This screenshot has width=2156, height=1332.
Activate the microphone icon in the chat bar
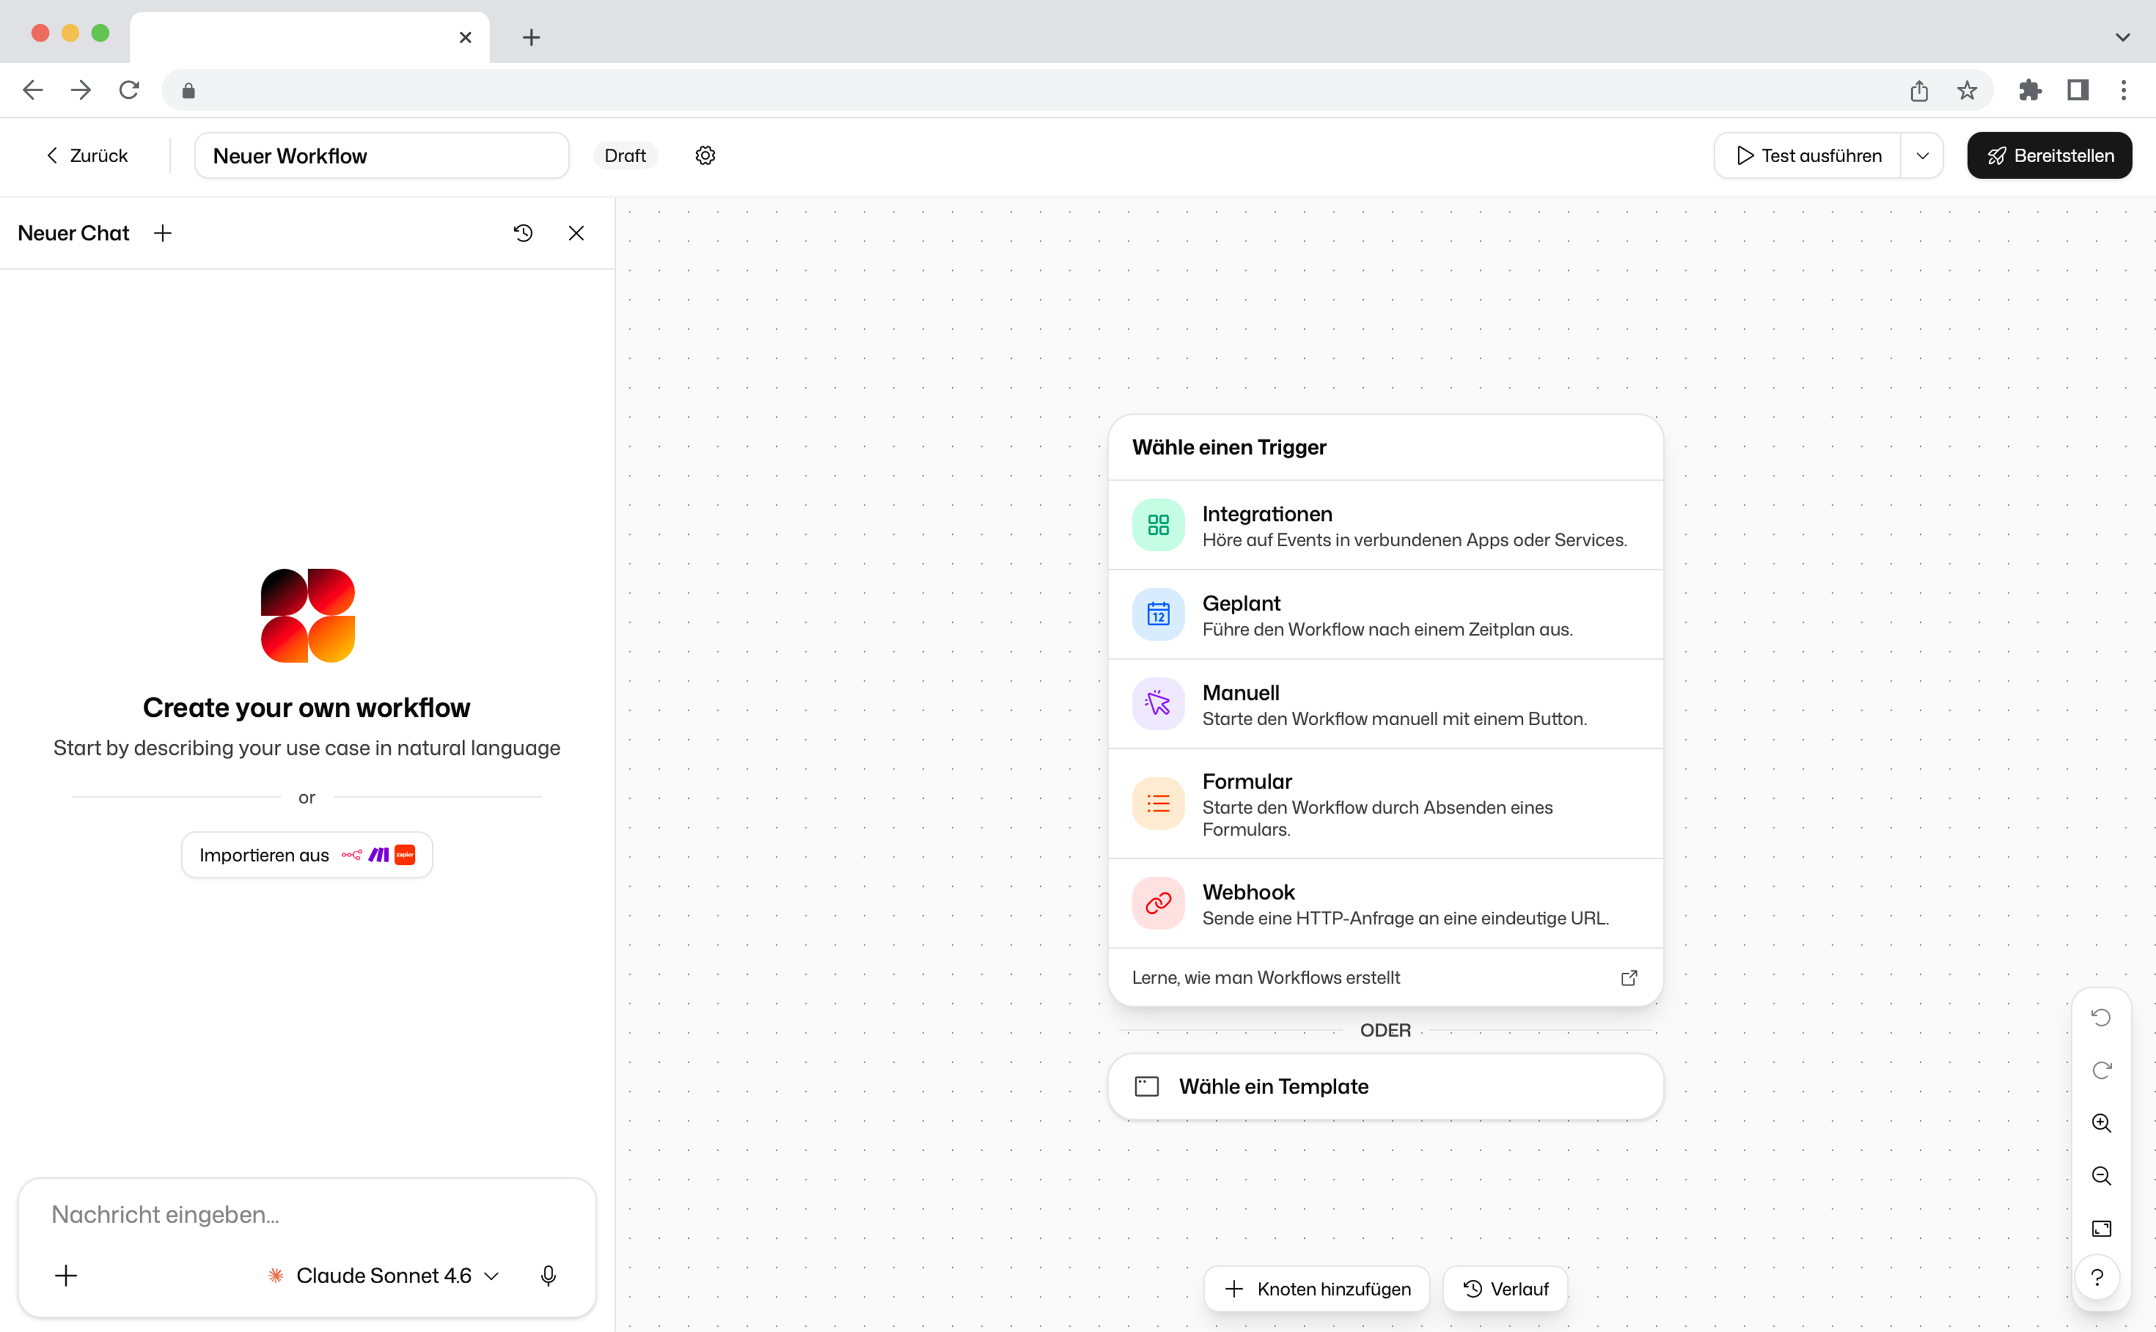pyautogui.click(x=548, y=1275)
